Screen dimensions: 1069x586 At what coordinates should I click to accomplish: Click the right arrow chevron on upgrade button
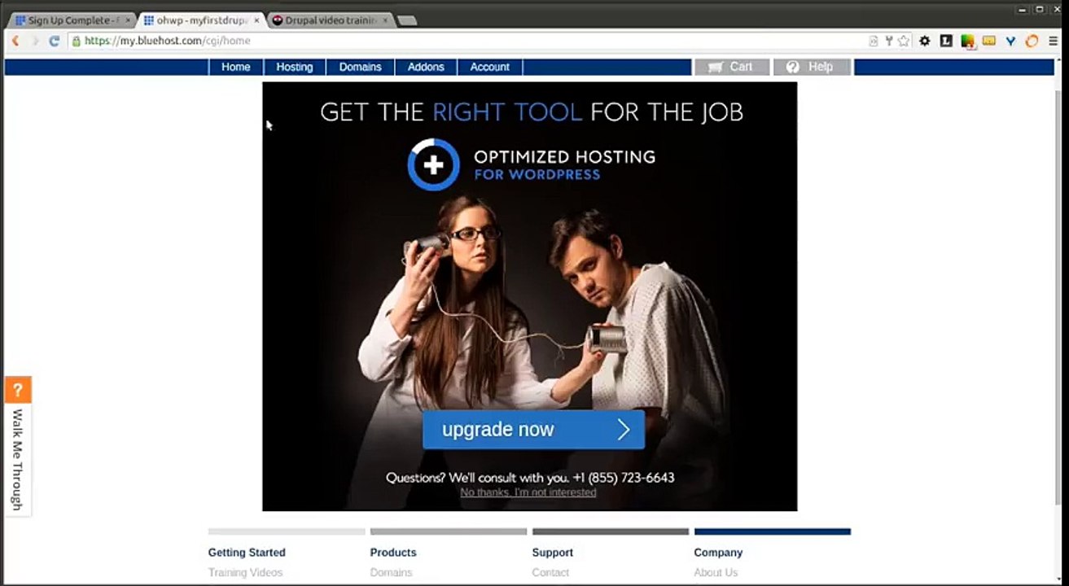624,430
